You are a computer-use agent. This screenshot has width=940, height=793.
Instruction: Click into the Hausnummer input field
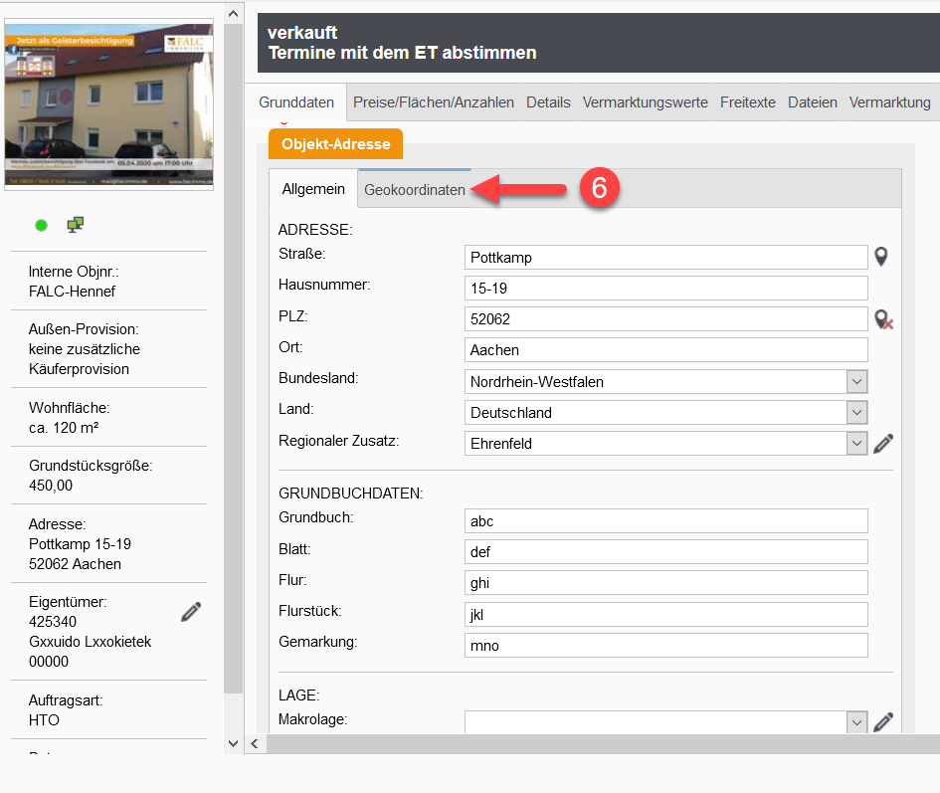pos(666,289)
